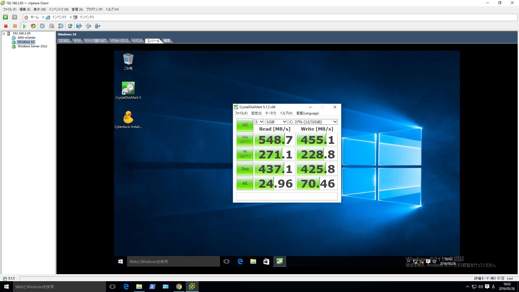Open host File Explorer taskbar icon
Screen dimensions: 519x292
pyautogui.click(x=139, y=287)
